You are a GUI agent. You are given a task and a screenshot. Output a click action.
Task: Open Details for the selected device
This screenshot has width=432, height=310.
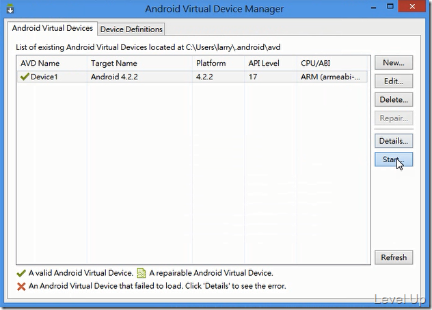[394, 141]
